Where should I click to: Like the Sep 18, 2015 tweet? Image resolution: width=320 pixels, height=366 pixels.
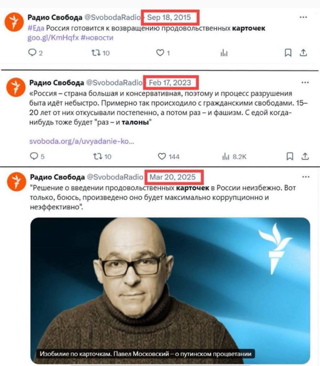(160, 53)
